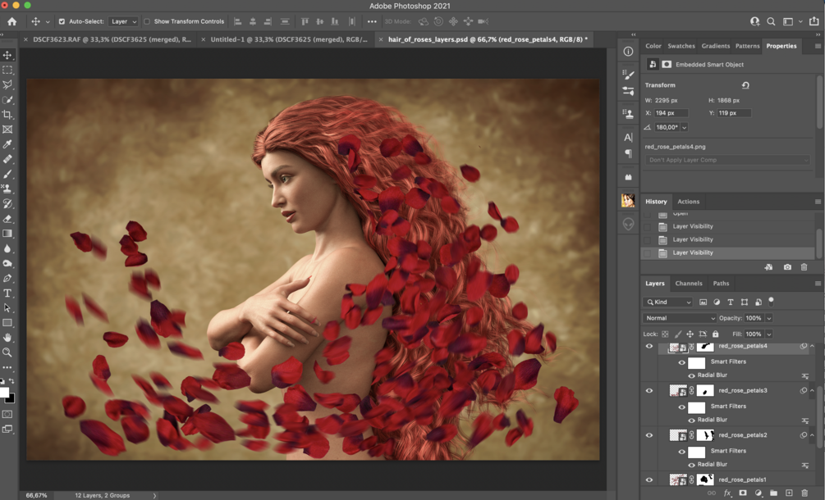Hide the red_rose_petals3 layer
The height and width of the screenshot is (500, 825).
tap(649, 391)
